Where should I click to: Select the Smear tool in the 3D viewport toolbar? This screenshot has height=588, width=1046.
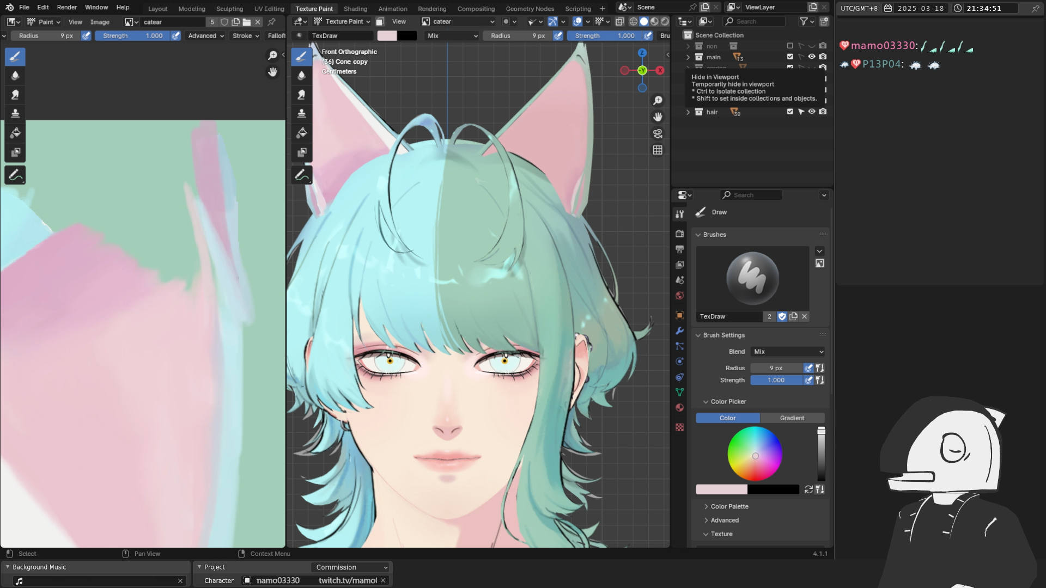point(301,95)
